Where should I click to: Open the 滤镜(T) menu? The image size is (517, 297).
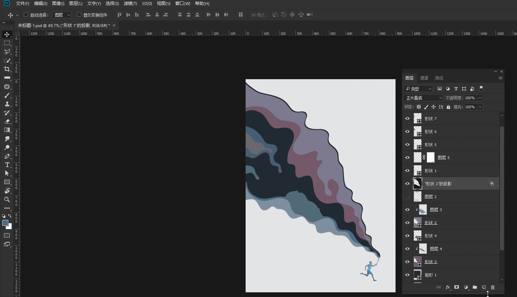[130, 3]
